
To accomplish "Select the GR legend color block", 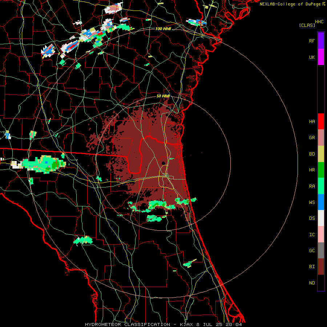I will (x=321, y=138).
